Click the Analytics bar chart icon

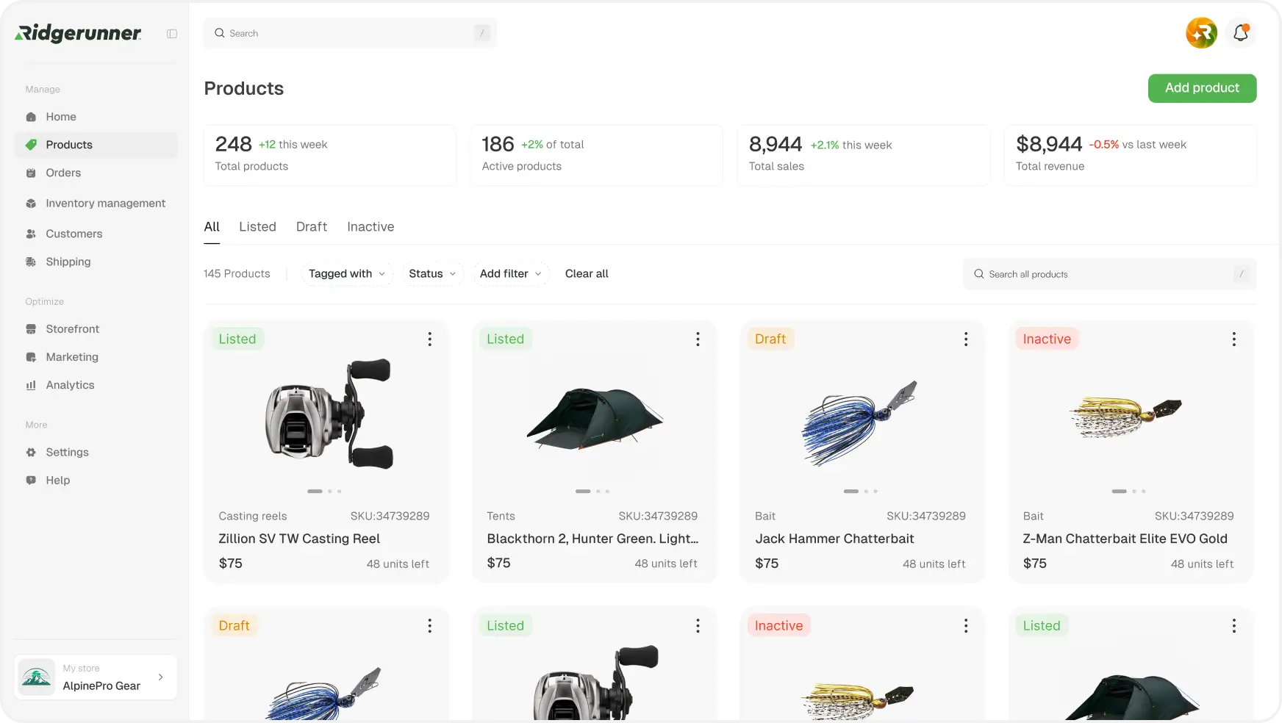[31, 385]
